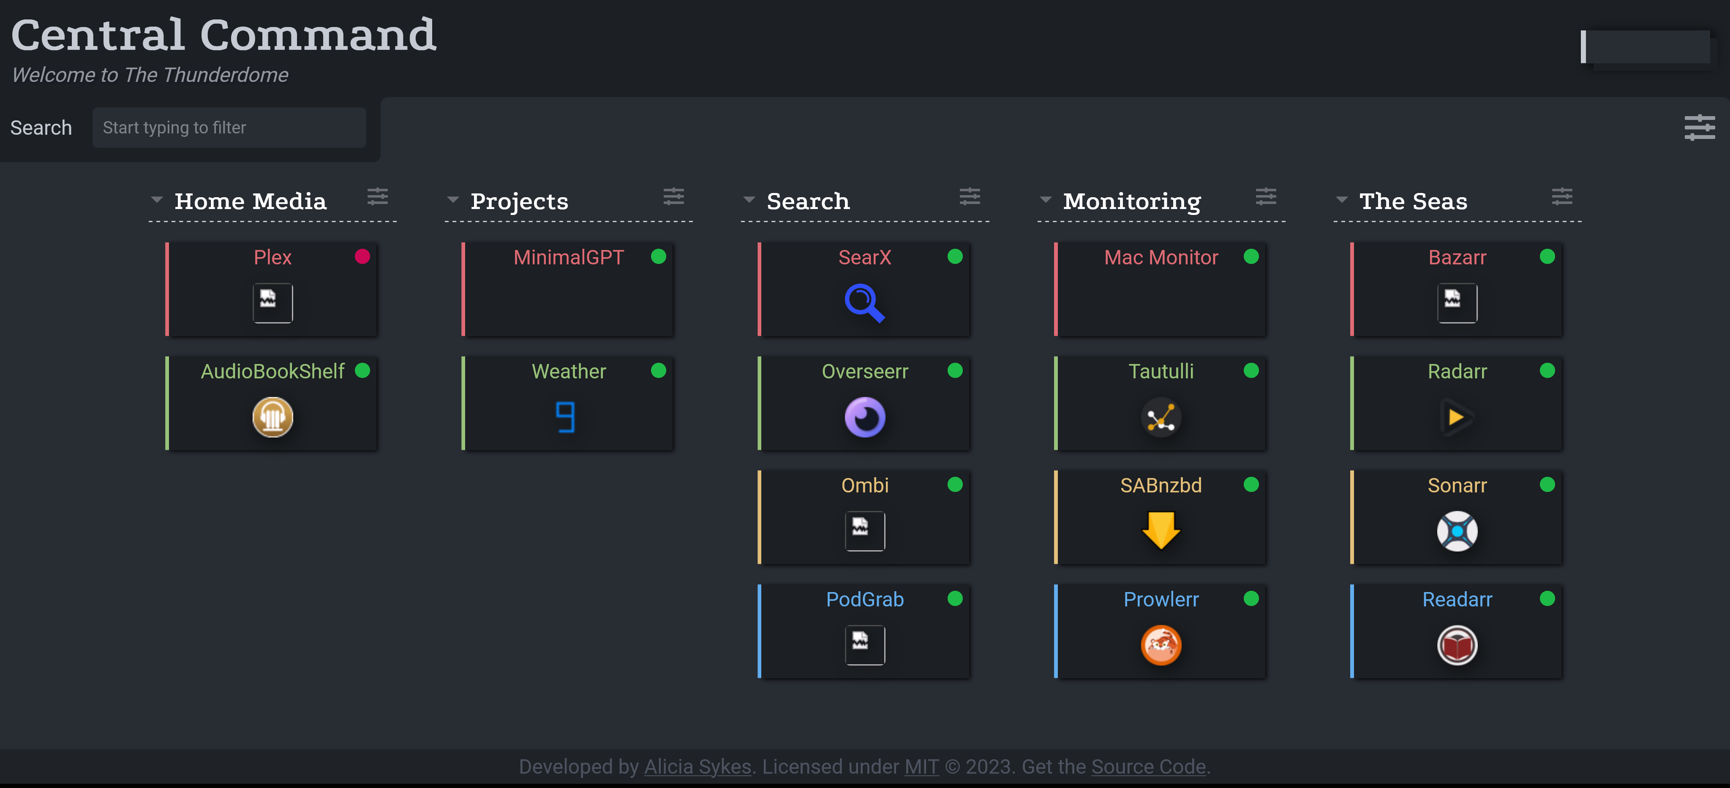Open the Prowlerr orange cat icon

tap(1161, 645)
